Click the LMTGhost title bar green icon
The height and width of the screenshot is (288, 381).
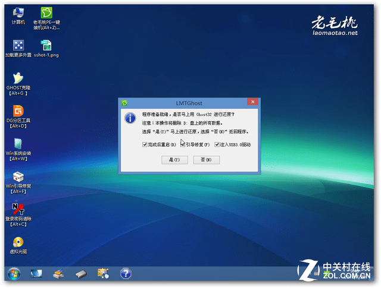tap(124, 103)
